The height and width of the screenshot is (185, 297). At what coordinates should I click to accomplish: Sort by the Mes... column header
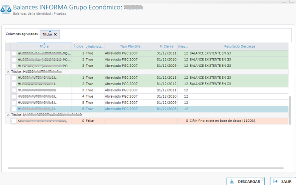pos(183,46)
